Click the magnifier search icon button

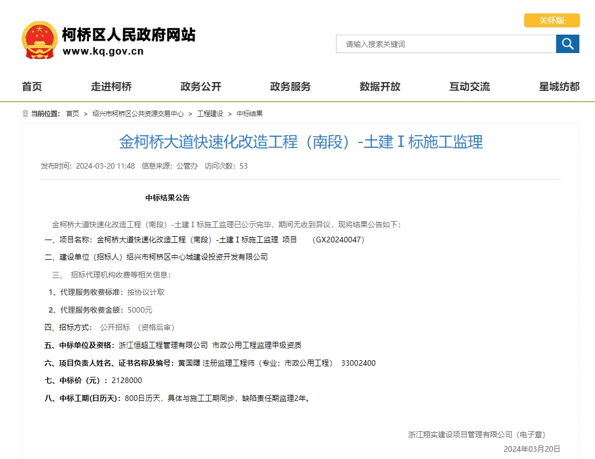(567, 44)
